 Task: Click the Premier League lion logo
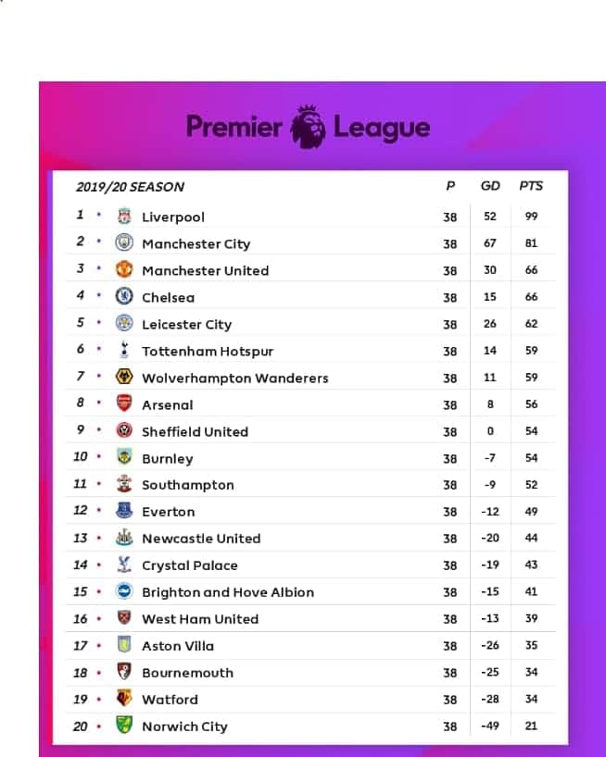point(308,127)
